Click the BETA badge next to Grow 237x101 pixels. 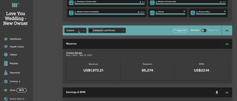[x=22, y=90]
